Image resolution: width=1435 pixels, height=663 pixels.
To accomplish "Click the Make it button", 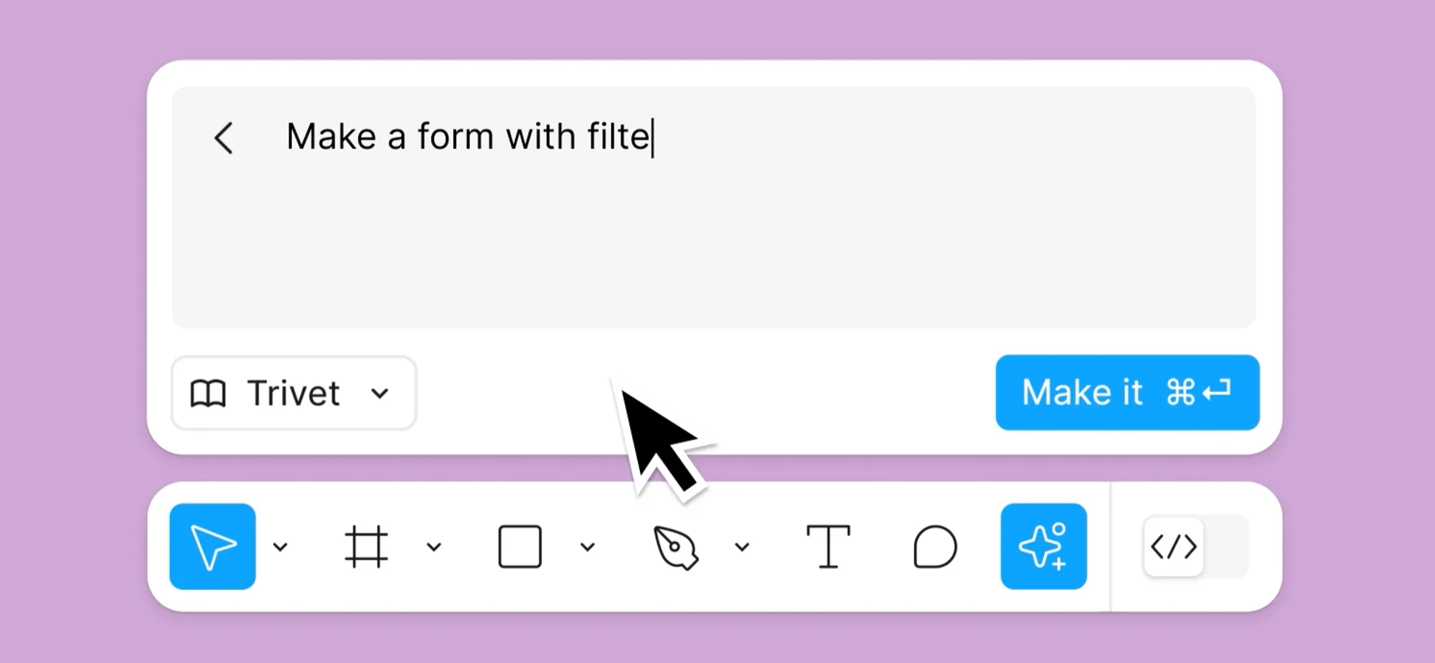I will click(x=1127, y=392).
